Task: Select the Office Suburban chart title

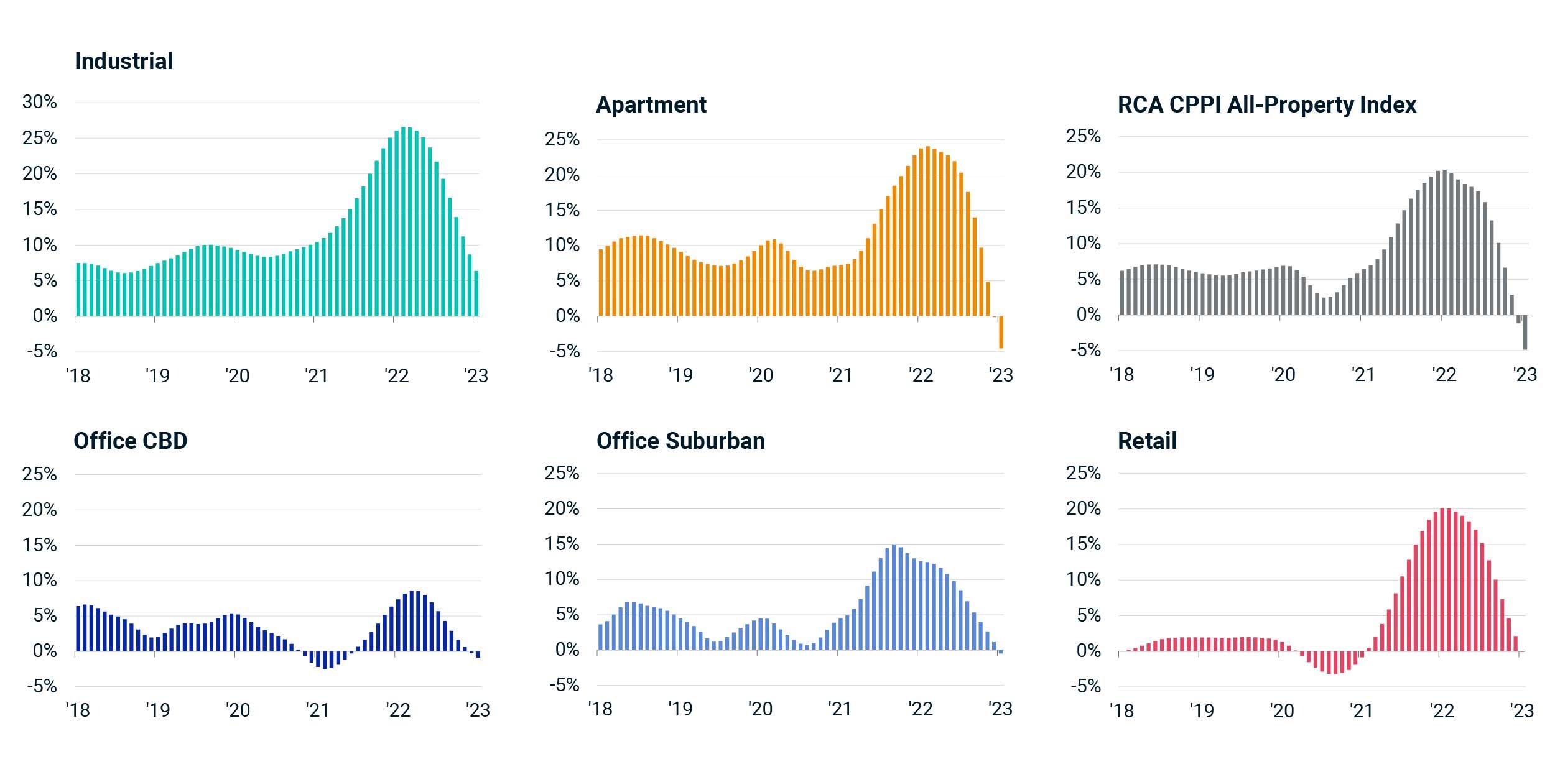Action: pos(680,441)
